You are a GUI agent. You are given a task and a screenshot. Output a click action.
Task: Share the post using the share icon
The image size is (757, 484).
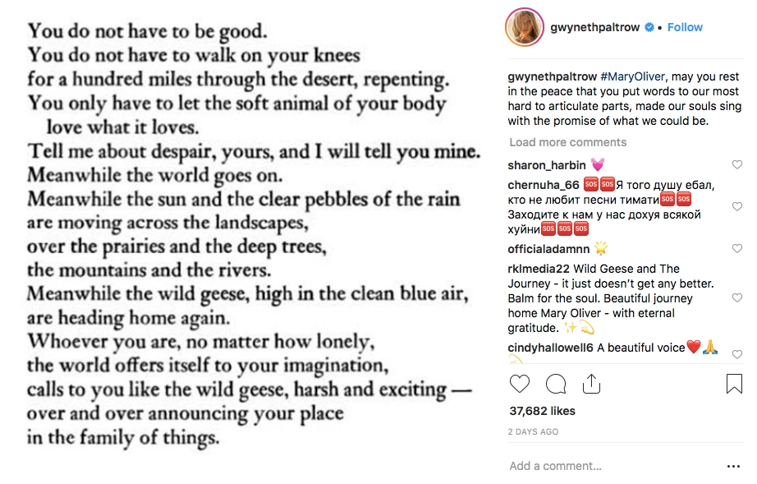(x=591, y=384)
